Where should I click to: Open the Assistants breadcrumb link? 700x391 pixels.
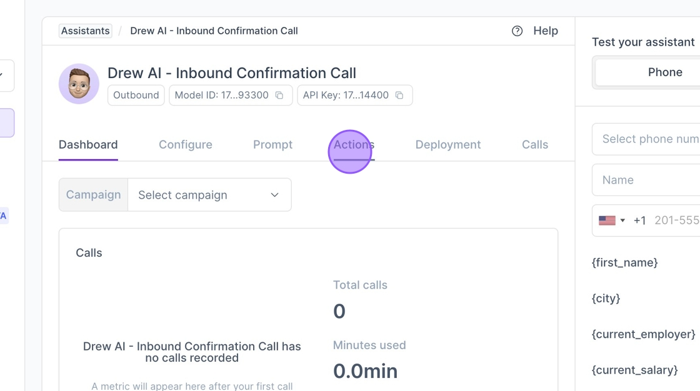[85, 31]
